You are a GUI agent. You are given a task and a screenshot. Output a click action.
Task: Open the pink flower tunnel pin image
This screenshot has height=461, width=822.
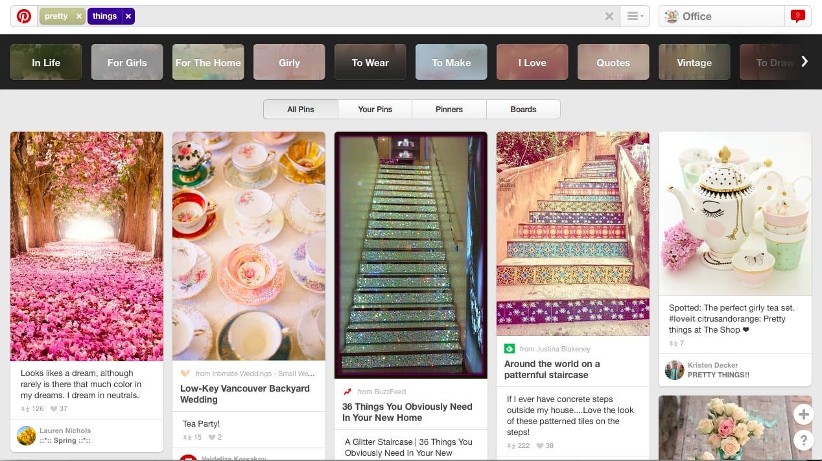click(87, 246)
